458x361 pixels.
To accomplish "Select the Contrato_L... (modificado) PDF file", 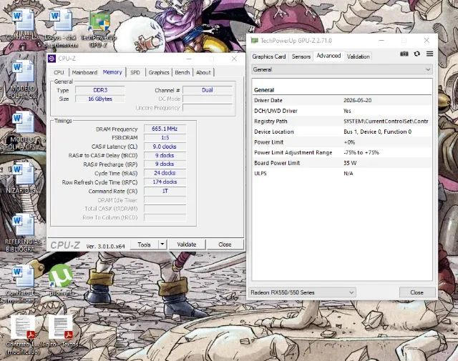I will tap(22, 335).
